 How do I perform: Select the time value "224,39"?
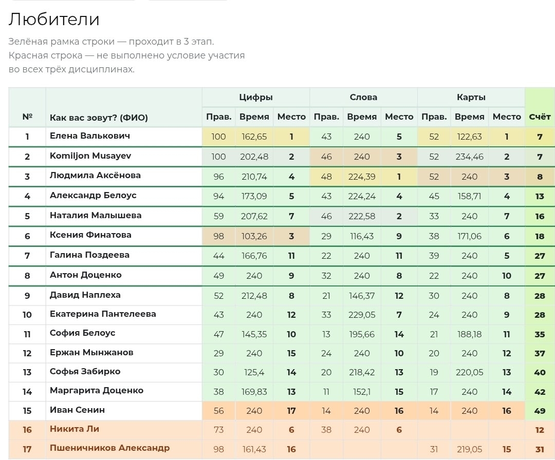(x=362, y=177)
